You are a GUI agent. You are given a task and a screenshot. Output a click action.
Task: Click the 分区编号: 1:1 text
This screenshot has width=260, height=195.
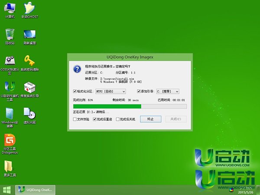[x=125, y=72]
